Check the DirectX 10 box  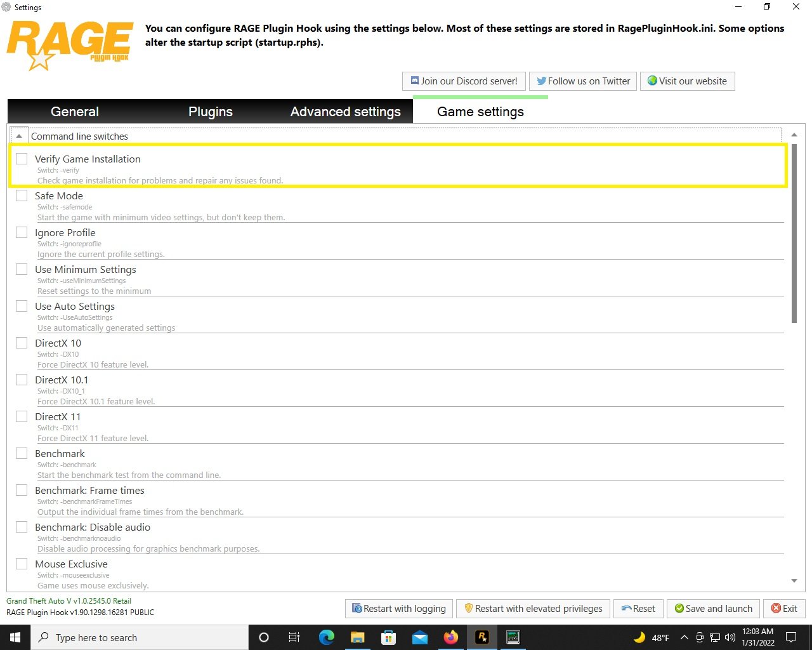[22, 343]
